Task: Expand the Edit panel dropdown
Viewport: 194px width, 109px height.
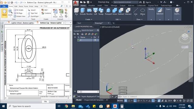Action: point(118,19)
